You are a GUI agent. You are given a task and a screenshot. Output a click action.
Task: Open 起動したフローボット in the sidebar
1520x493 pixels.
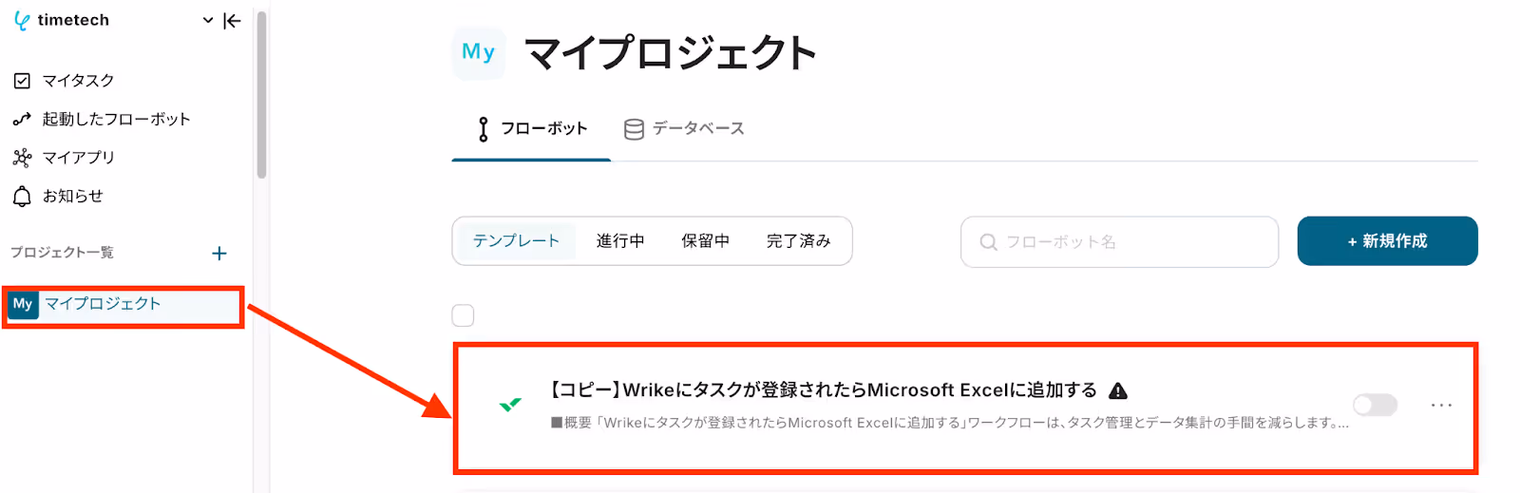[116, 119]
